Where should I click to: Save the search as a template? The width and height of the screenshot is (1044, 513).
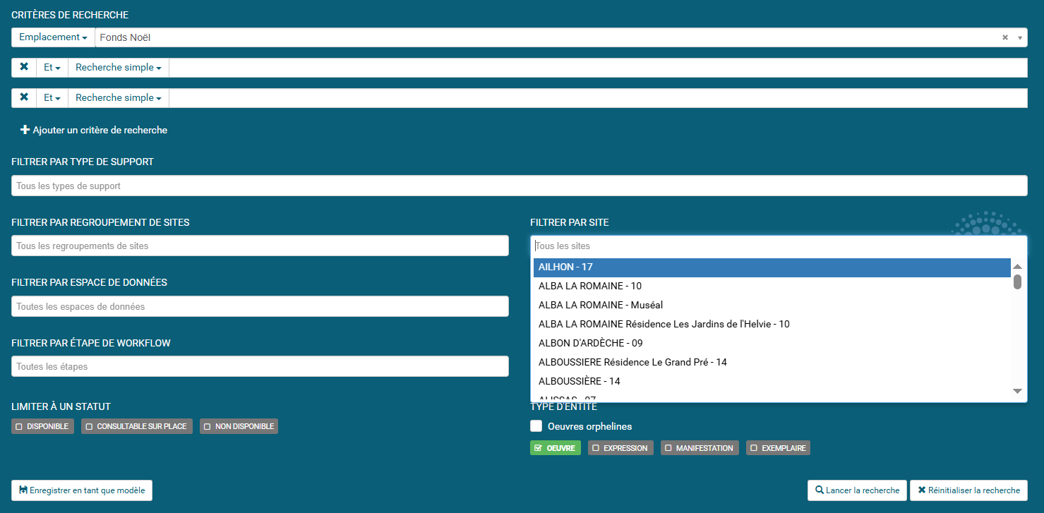pos(82,490)
